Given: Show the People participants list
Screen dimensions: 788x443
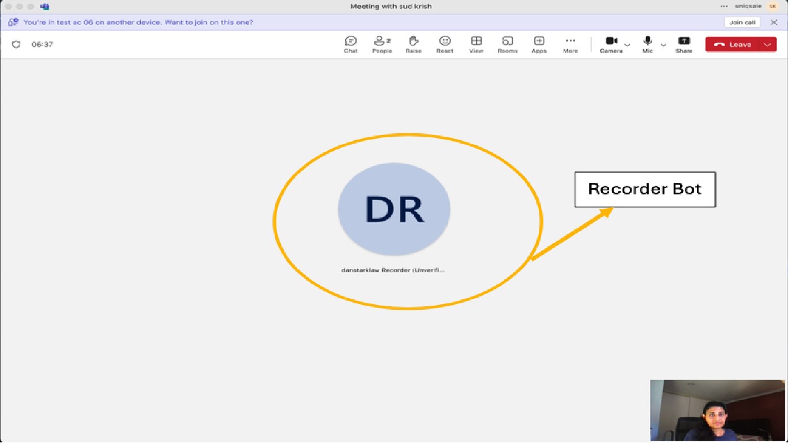Looking at the screenshot, I should [x=382, y=44].
